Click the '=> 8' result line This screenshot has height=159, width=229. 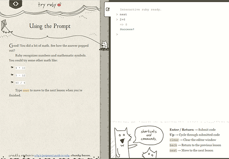[124, 24]
